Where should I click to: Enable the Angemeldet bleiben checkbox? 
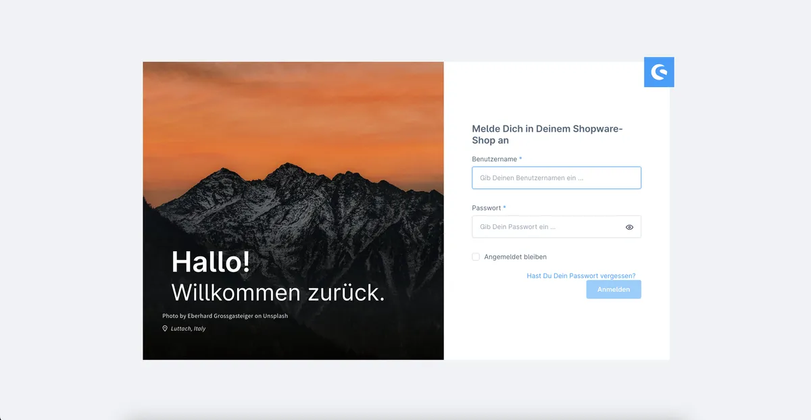coord(475,257)
